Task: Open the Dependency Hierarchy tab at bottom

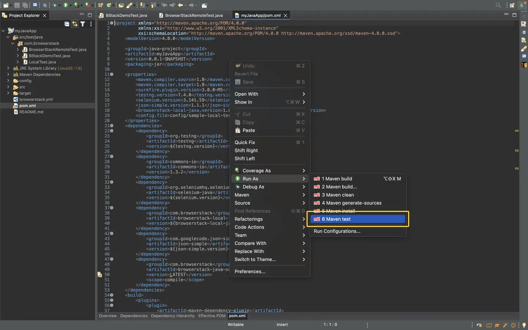Action: click(173, 316)
